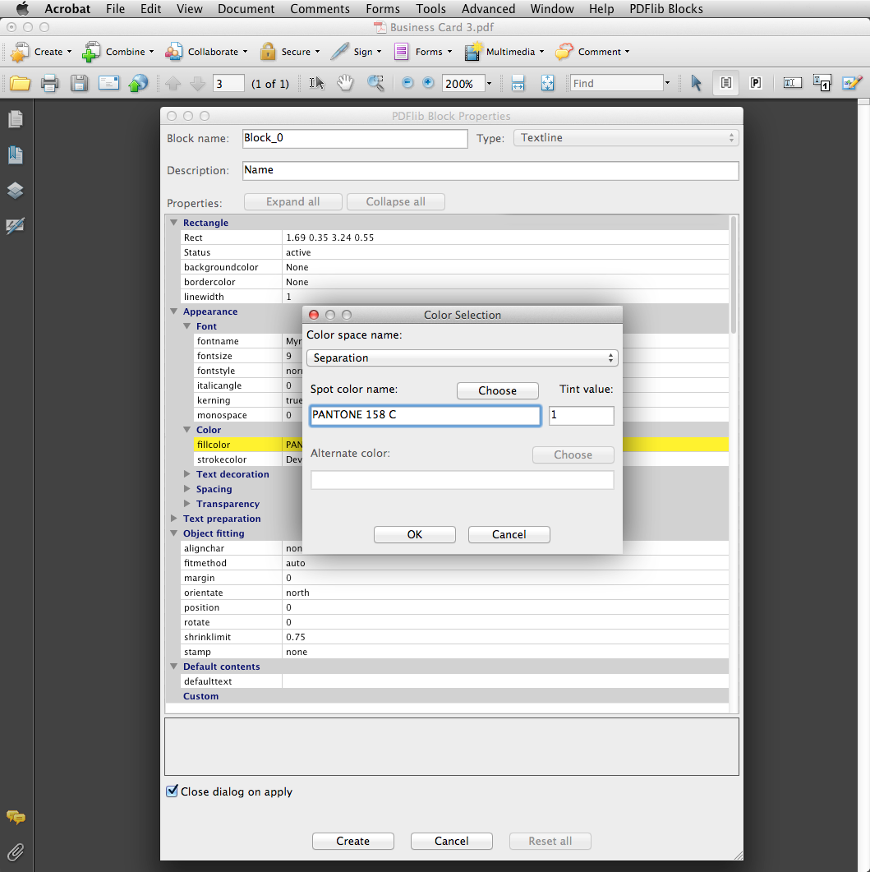Open the Apple menu
Screen dimensions: 870x872
point(22,9)
